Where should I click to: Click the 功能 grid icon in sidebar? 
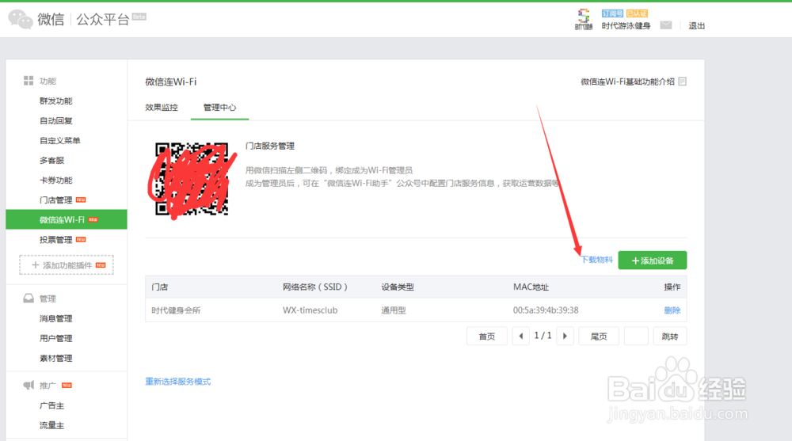(29, 81)
